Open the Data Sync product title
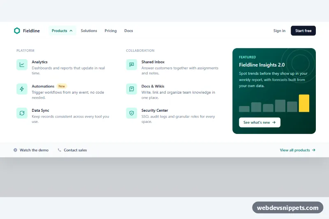 (40, 111)
